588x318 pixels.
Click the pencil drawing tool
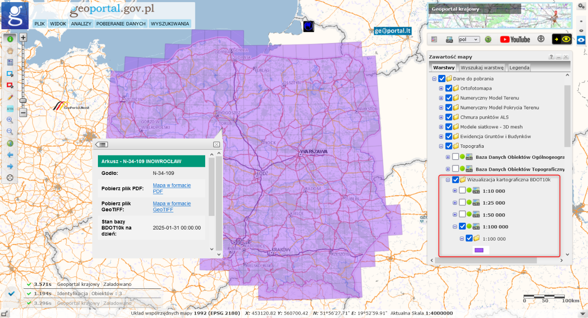[x=10, y=97]
